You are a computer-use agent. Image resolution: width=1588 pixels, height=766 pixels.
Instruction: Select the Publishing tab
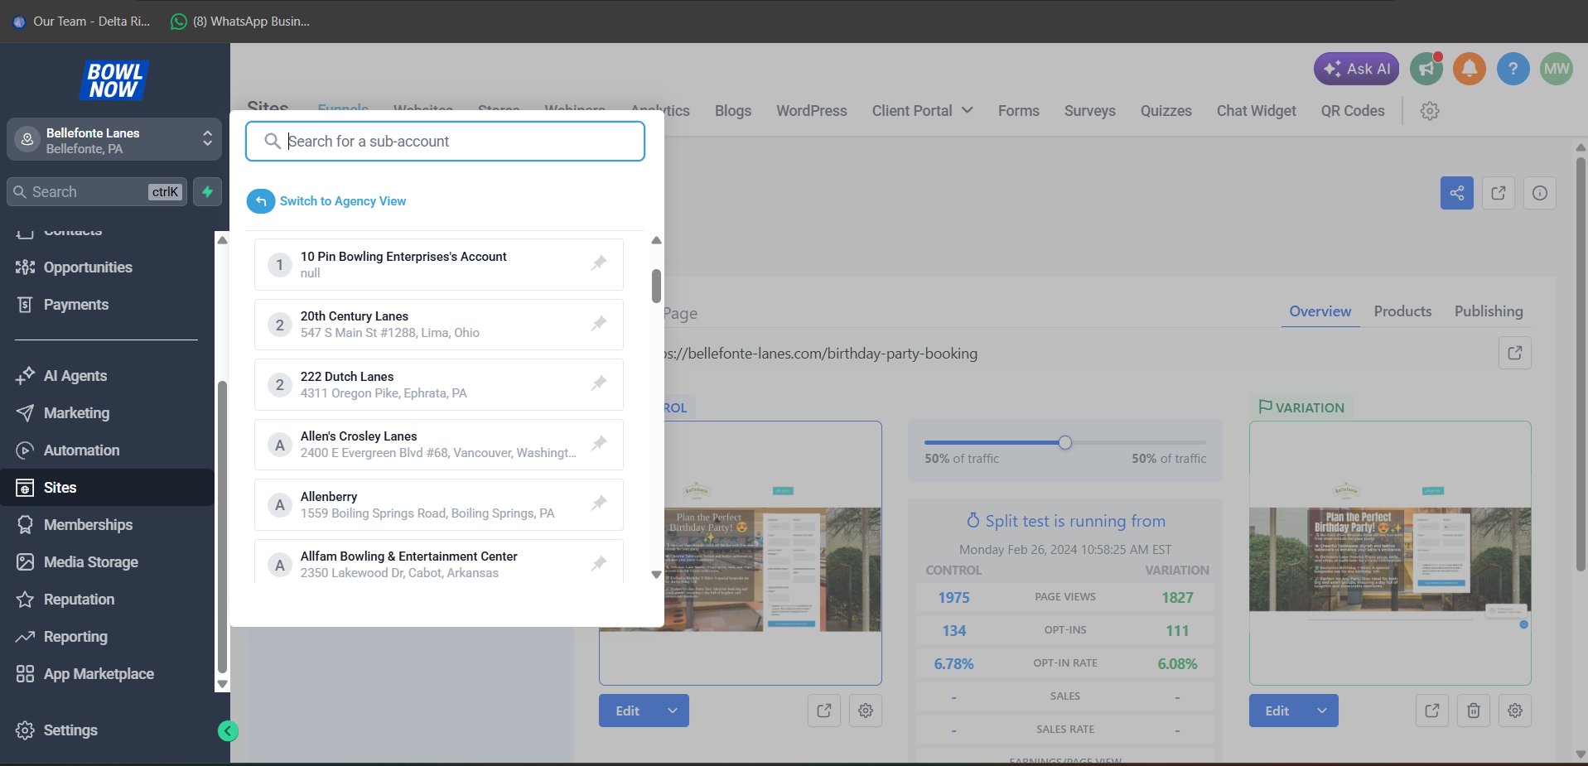point(1489,311)
